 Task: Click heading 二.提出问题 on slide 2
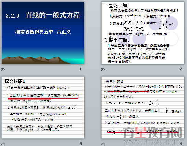116,40
